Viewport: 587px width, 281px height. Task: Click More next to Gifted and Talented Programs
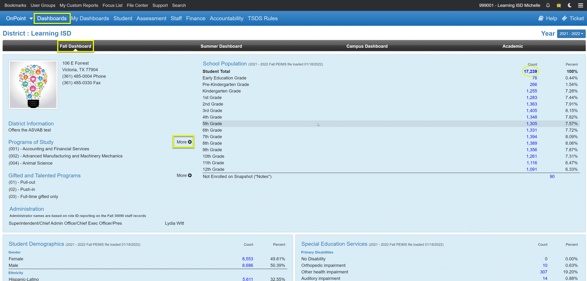click(x=184, y=175)
